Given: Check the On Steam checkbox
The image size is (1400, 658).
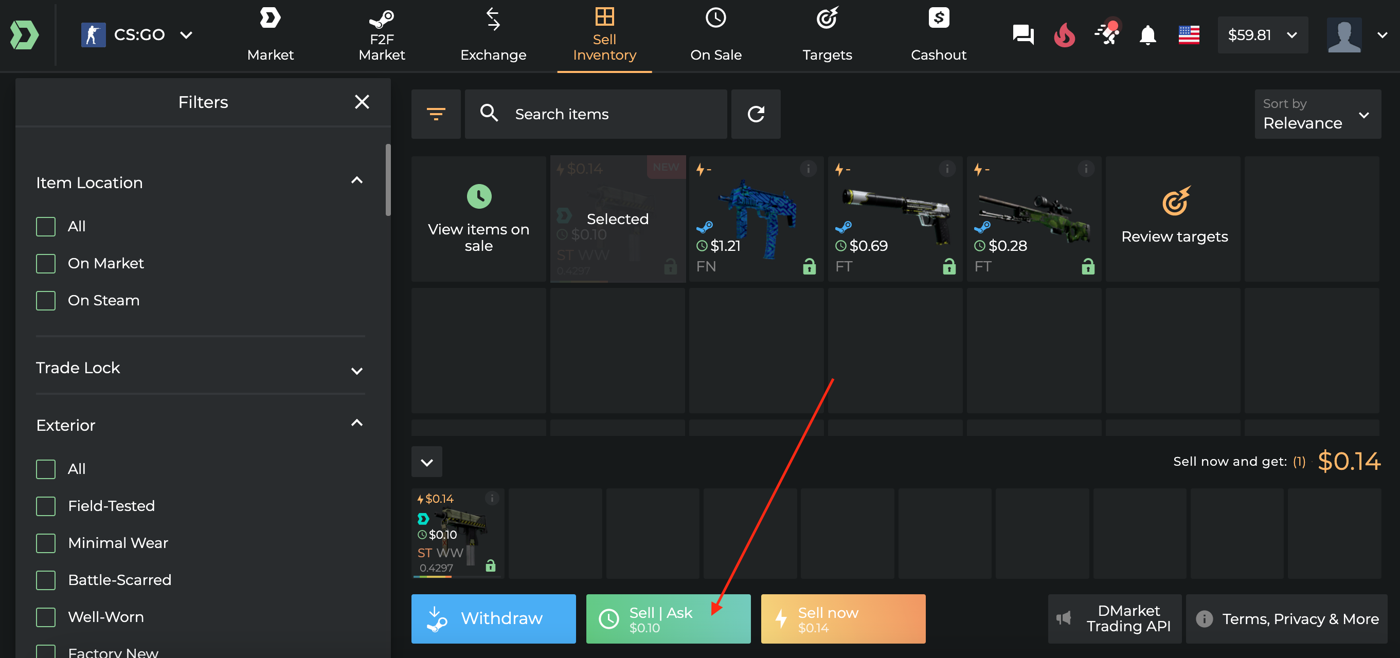Looking at the screenshot, I should pyautogui.click(x=46, y=301).
